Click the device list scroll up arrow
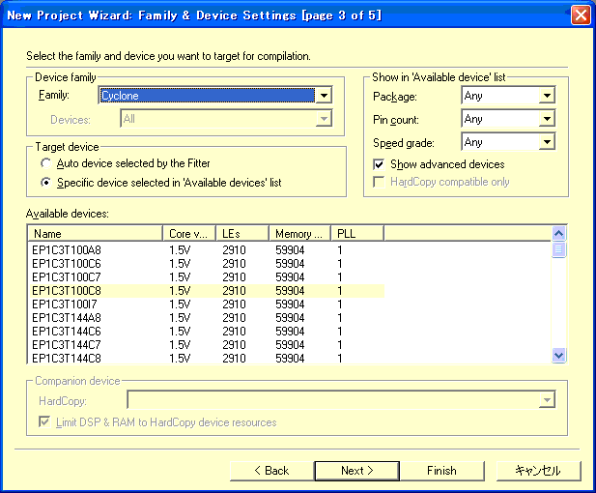Viewport: 596px width, 493px height. click(558, 233)
